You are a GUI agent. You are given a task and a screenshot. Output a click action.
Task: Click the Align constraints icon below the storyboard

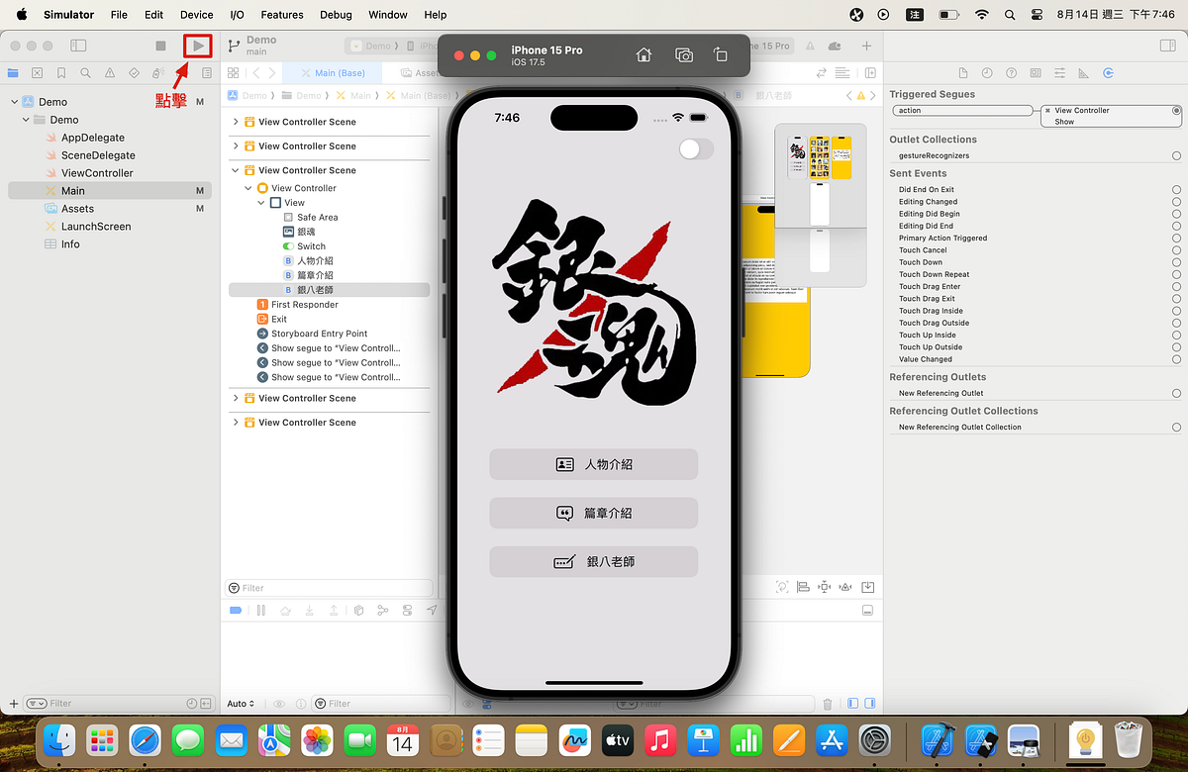tap(802, 586)
